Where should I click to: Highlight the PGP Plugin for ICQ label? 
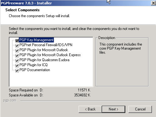coord(34,65)
